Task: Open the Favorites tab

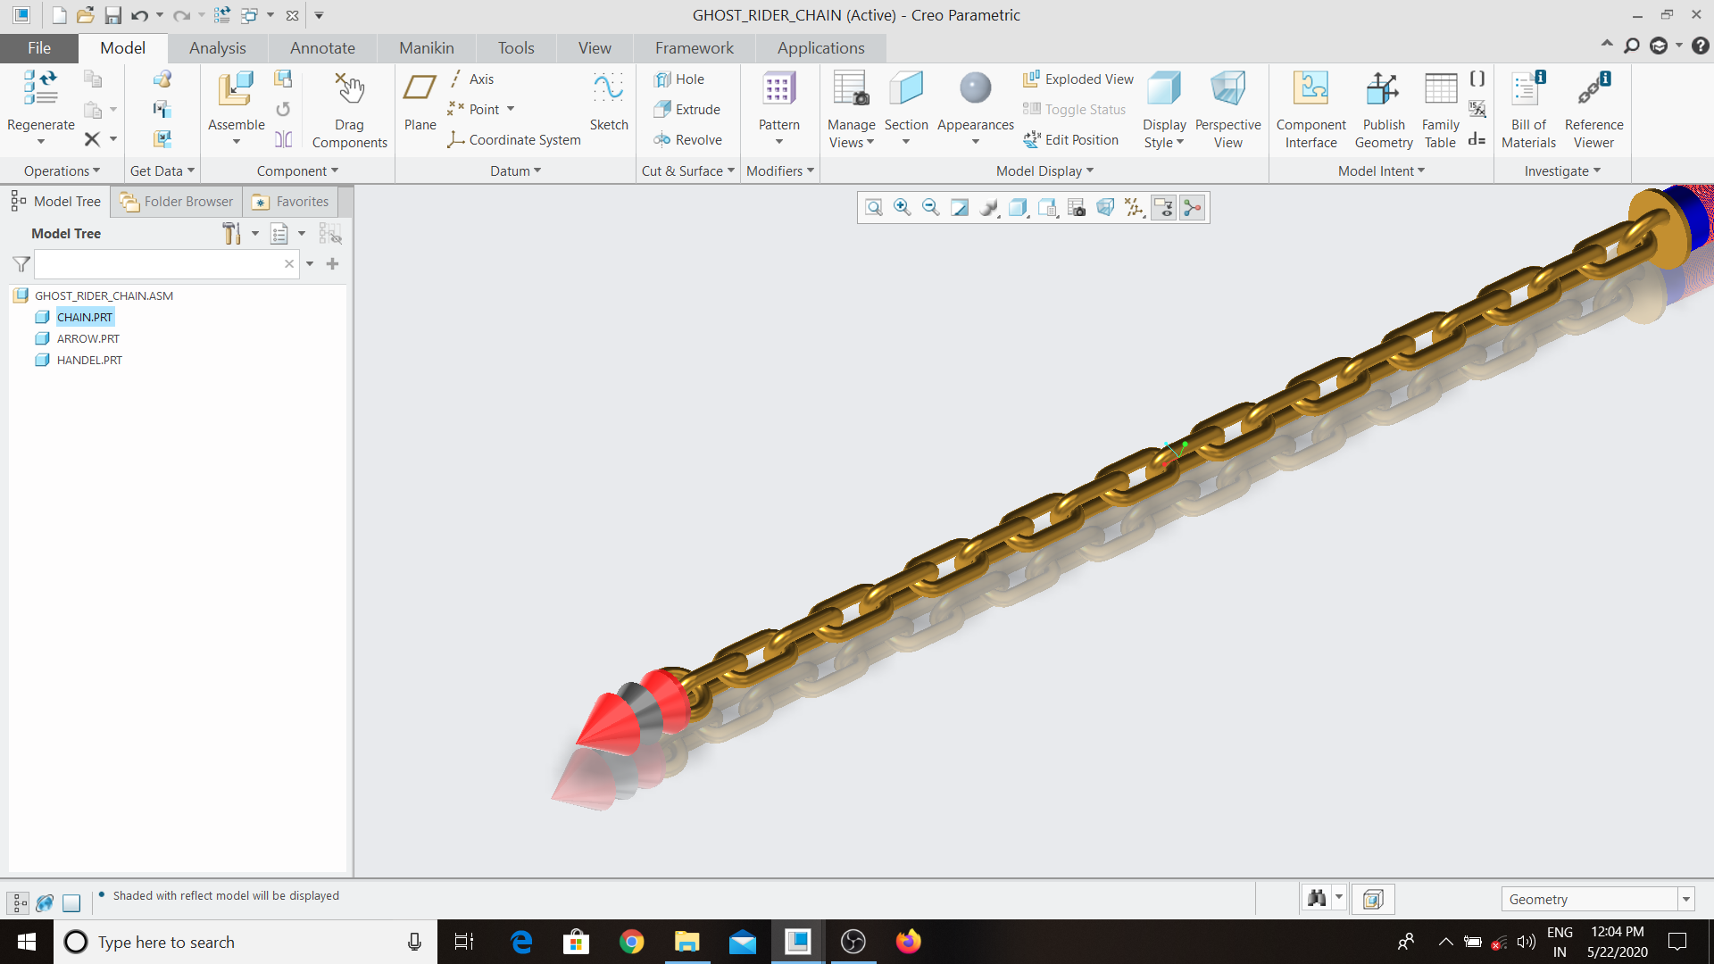Action: (x=291, y=202)
